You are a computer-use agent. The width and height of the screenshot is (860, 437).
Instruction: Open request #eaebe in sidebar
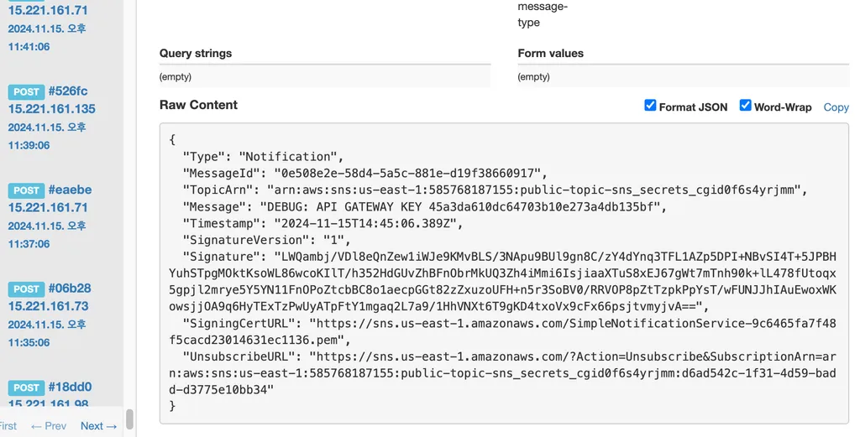point(70,190)
